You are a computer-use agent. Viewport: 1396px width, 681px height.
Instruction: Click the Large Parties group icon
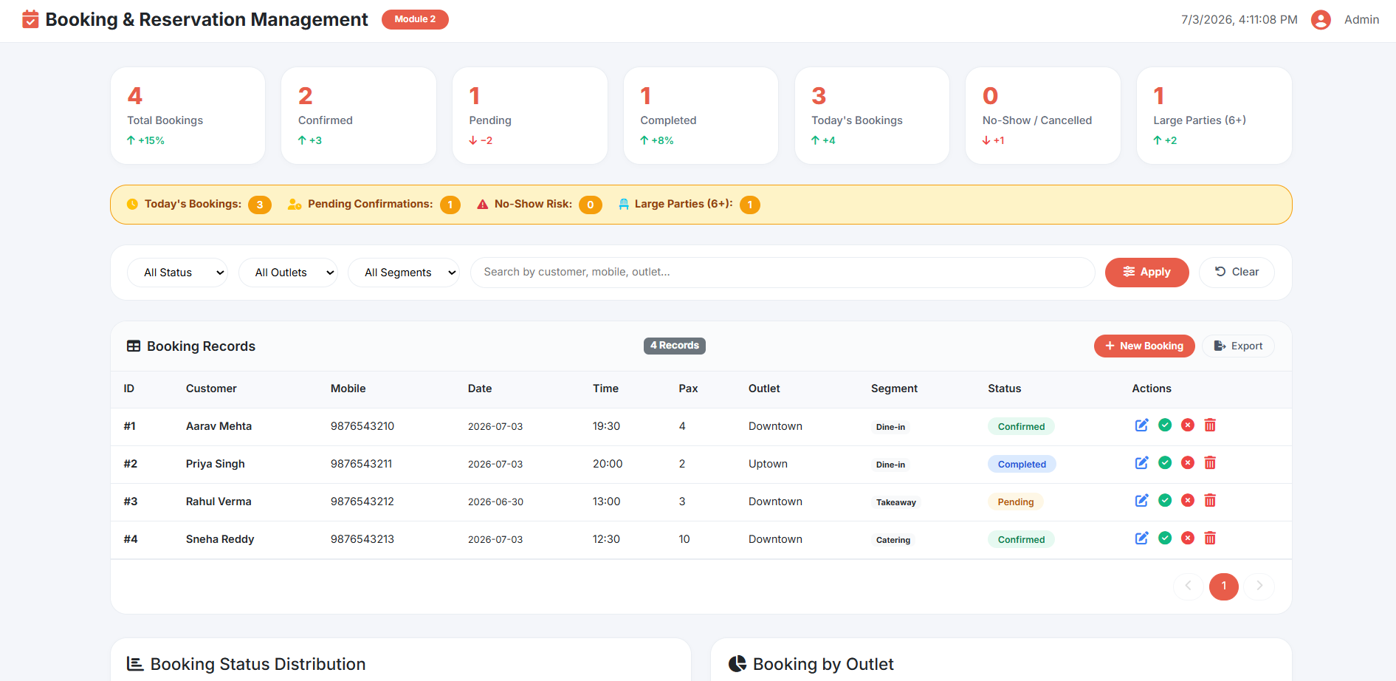[x=624, y=205]
